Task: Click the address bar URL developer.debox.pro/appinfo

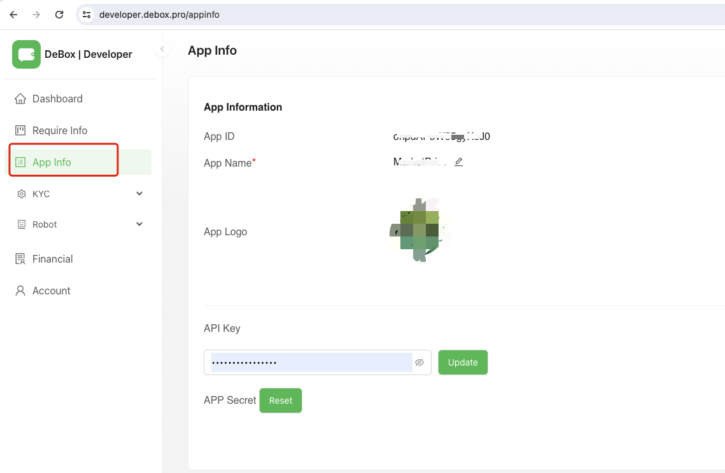Action: 159,15
